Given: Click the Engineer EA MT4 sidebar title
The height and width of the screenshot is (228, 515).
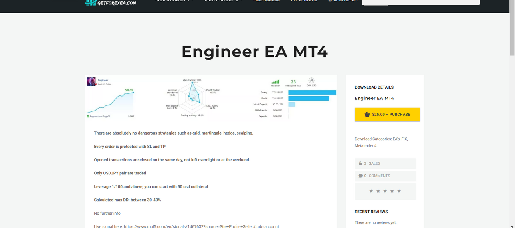Looking at the screenshot, I should [x=374, y=98].
